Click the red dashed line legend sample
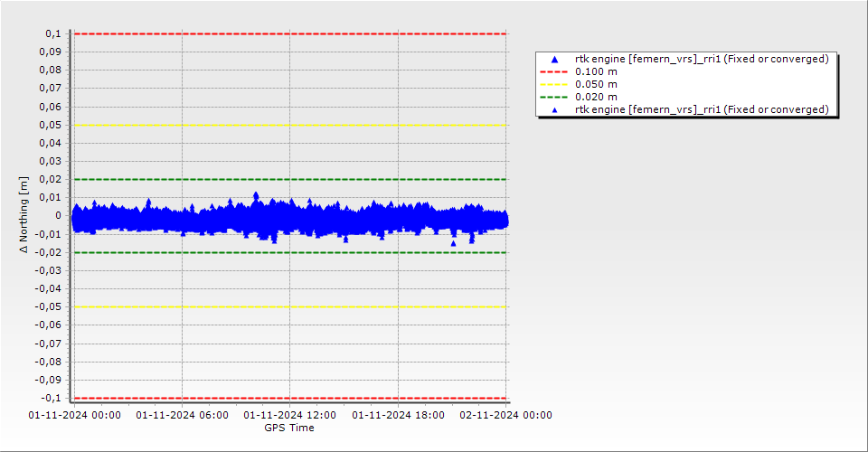Screen dimensions: 868x452 (555, 72)
